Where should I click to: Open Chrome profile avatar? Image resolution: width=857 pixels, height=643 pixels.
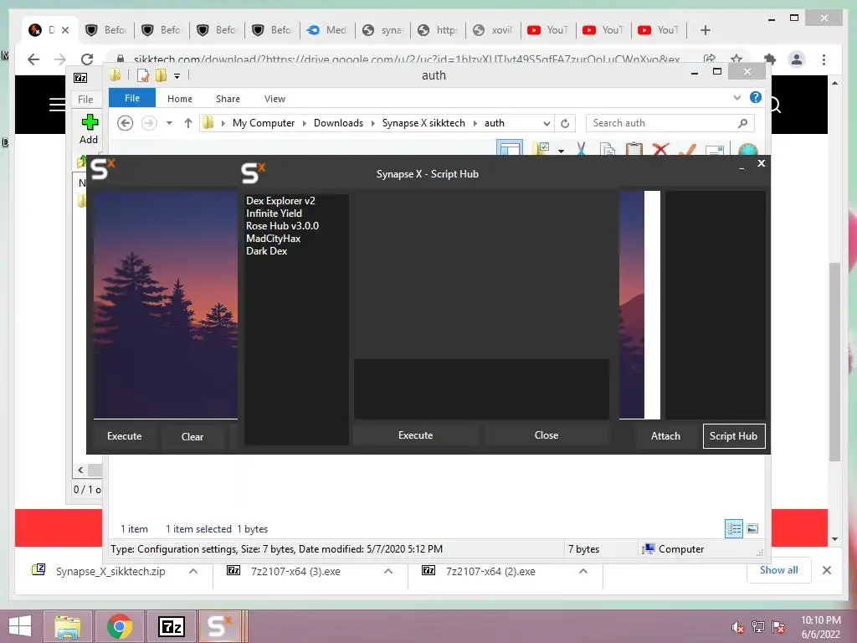tap(797, 59)
